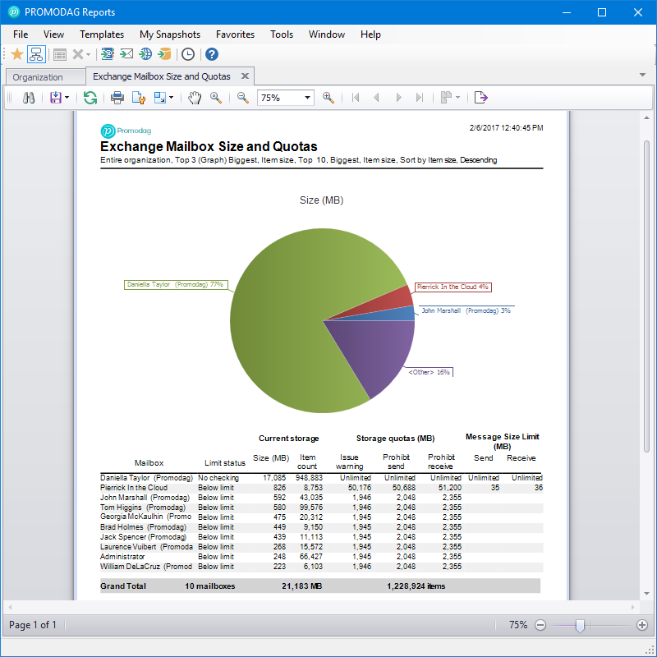Viewport: 657px width, 657px height.
Task: Open the tab list dropdown arrow
Action: click(x=642, y=75)
